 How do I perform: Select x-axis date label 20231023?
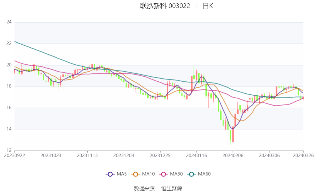pos(51,155)
